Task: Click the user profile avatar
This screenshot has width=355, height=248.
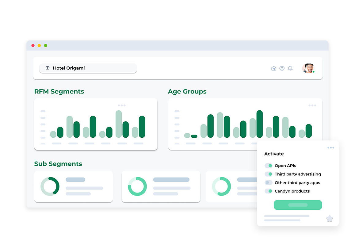Action: coord(308,68)
